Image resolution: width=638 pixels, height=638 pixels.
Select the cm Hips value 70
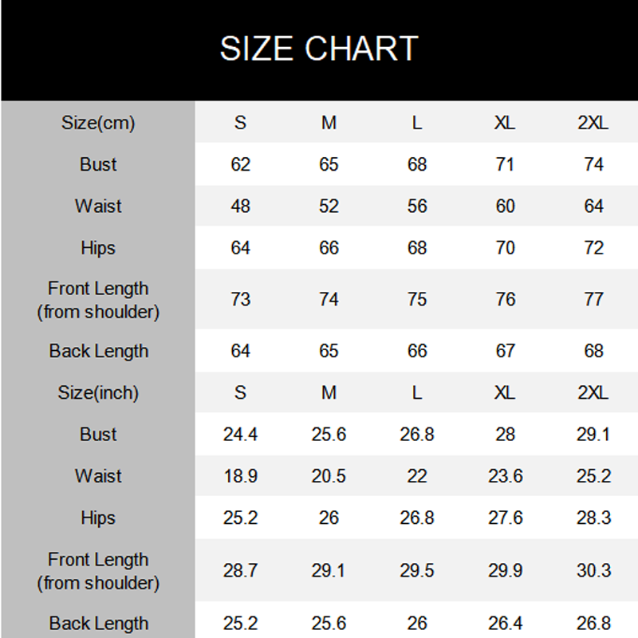click(x=505, y=248)
